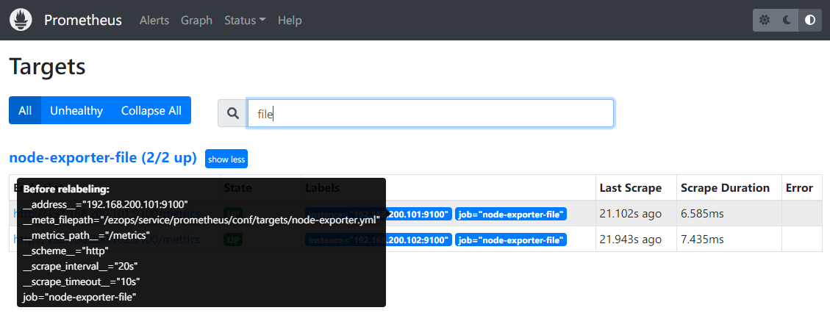Switch to the dark theme moon icon
The height and width of the screenshot is (313, 830).
(x=787, y=21)
